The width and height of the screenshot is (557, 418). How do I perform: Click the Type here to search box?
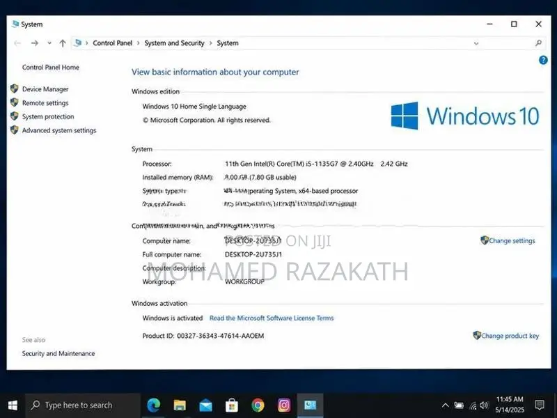click(x=83, y=405)
